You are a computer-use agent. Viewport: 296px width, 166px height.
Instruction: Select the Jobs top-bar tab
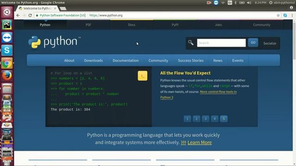[x=218, y=24]
